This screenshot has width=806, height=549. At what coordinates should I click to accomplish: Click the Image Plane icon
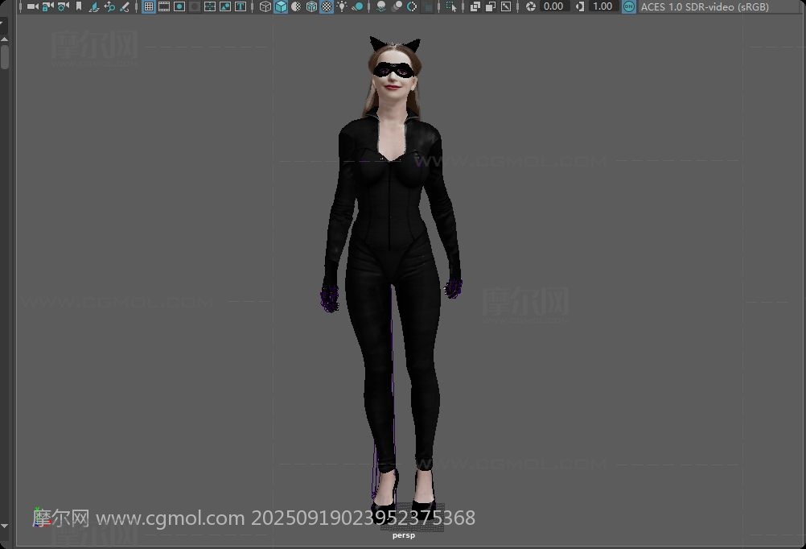[94, 6]
